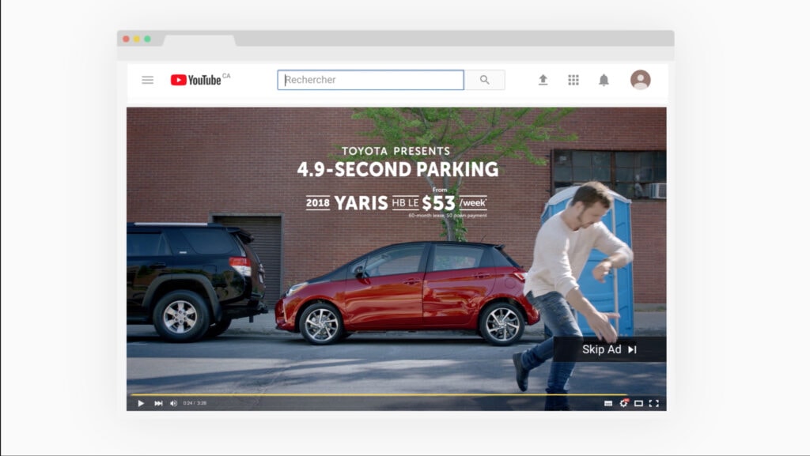This screenshot has height=456, width=810.
Task: Click the video time 0:24 / 3:28 display
Action: coord(195,403)
